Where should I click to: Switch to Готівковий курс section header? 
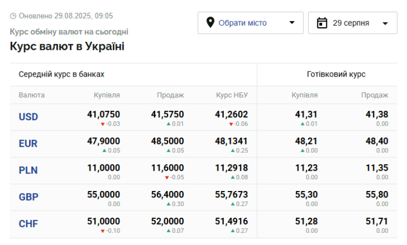pos(336,74)
